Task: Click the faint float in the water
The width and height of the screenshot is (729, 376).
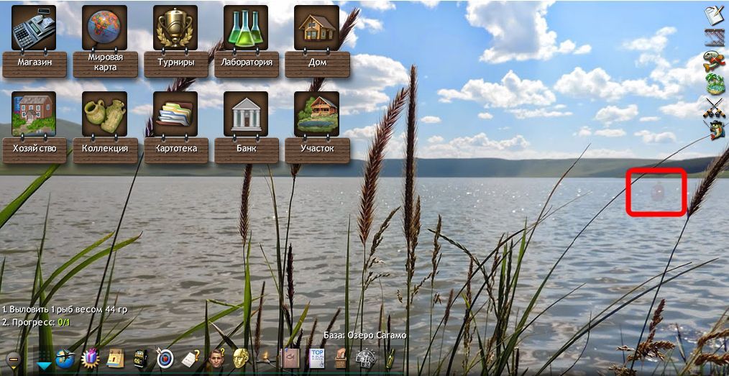Action: pos(657,192)
